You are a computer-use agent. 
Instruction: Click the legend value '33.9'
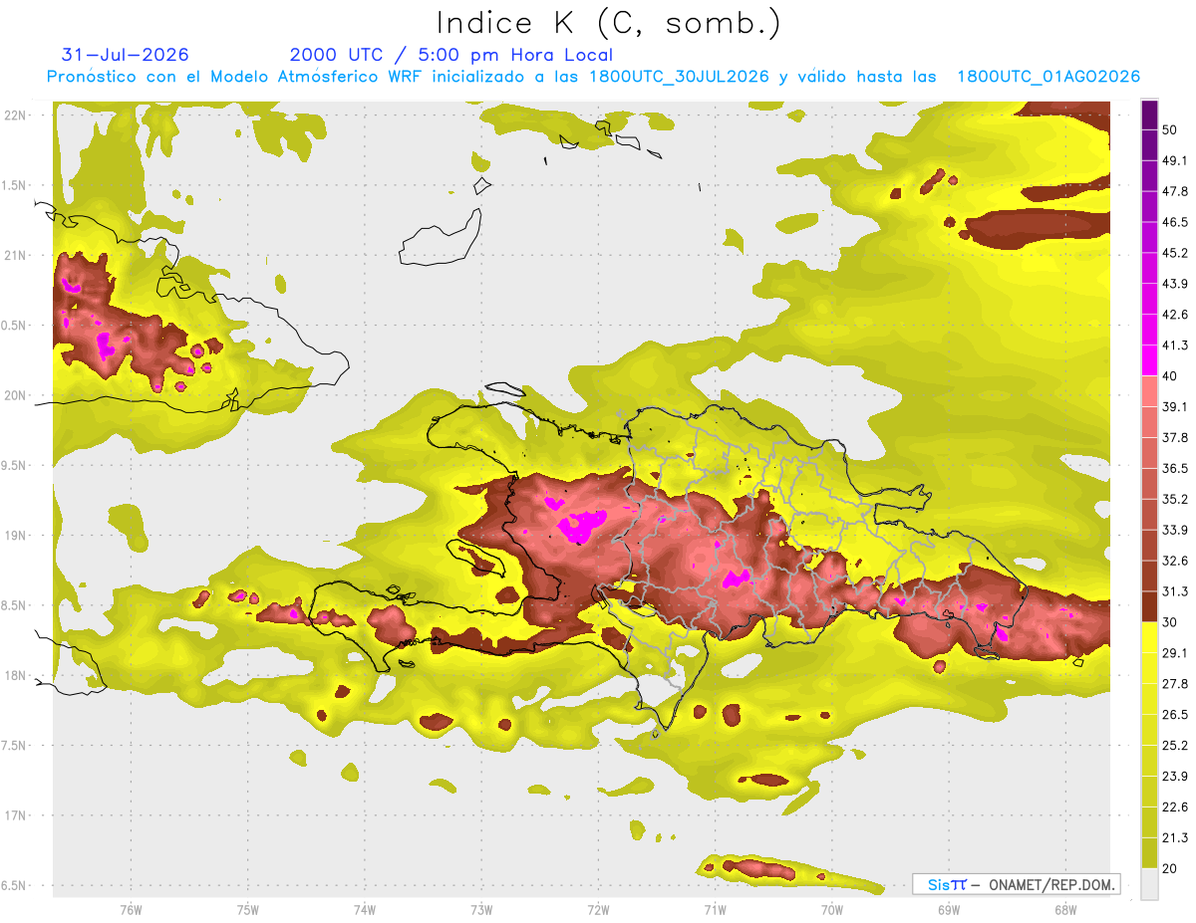[1175, 530]
